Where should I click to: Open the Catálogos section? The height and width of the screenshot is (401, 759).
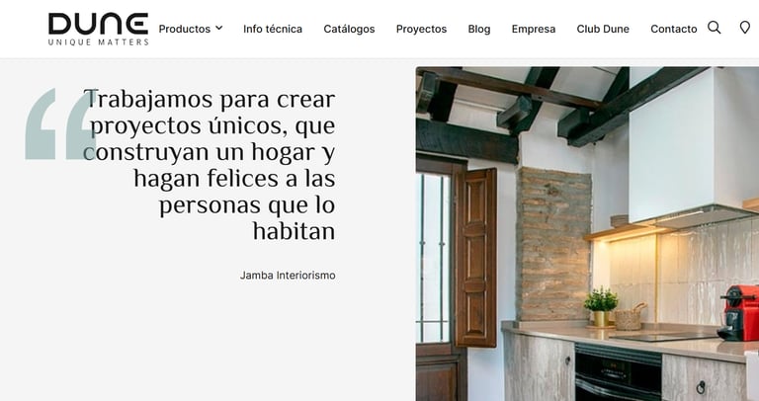(x=349, y=29)
